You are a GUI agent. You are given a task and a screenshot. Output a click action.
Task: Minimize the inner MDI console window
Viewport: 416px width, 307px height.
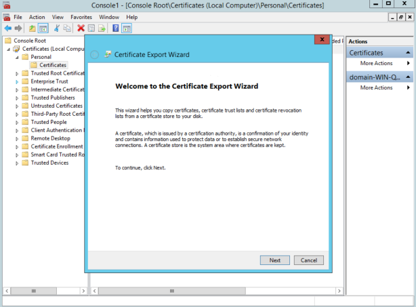392,17
